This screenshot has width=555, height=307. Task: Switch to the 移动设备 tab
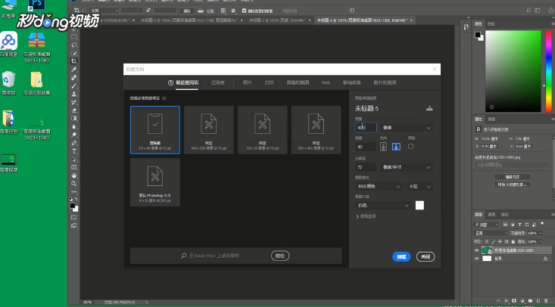point(352,82)
